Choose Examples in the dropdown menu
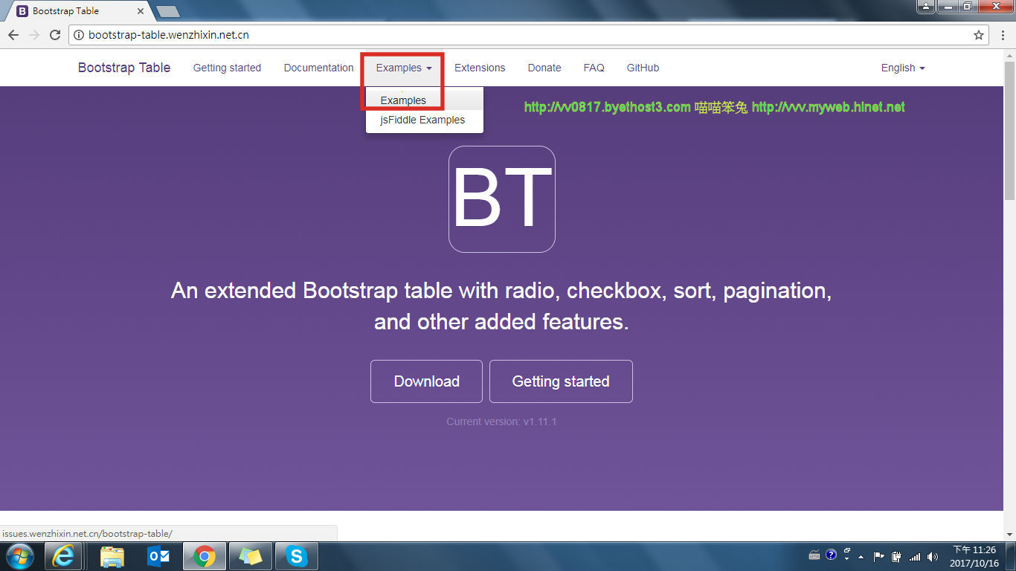 (x=424, y=100)
